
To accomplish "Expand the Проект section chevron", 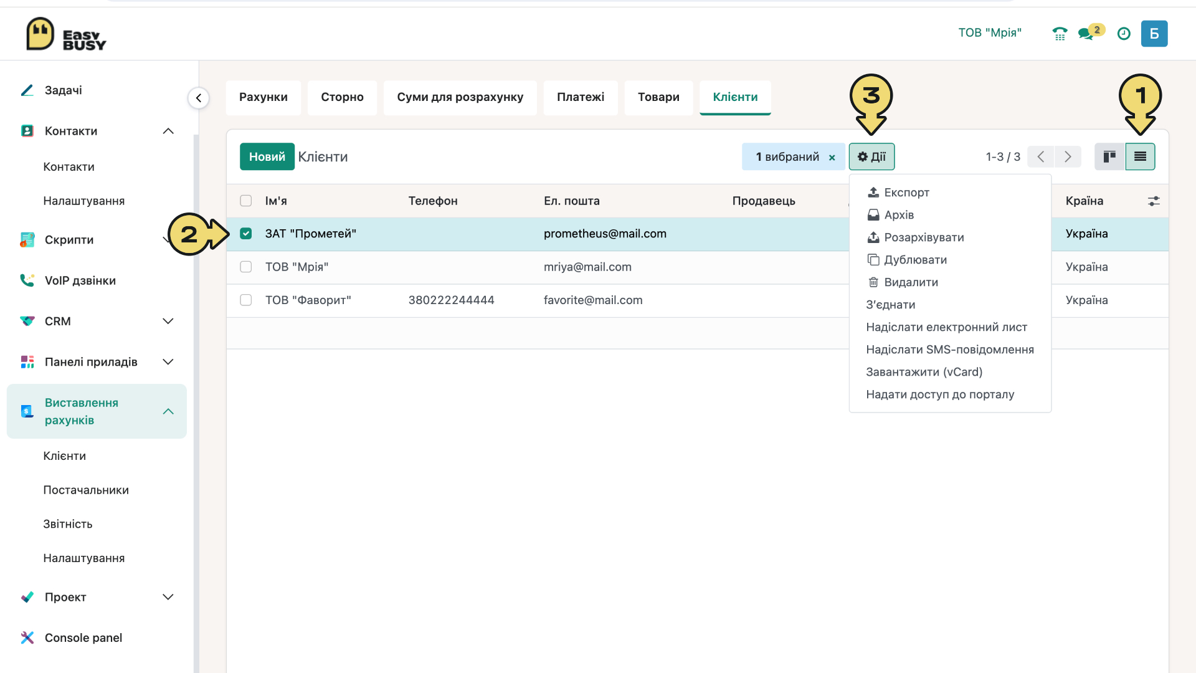I will point(168,597).
